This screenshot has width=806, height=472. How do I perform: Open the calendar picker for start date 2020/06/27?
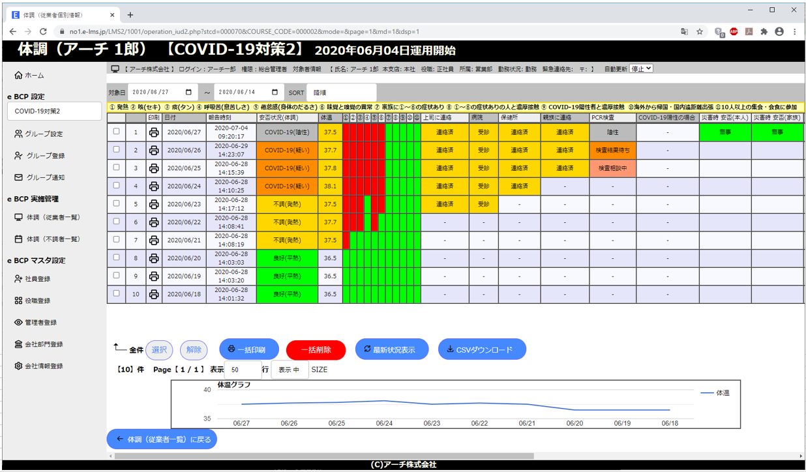(x=189, y=93)
